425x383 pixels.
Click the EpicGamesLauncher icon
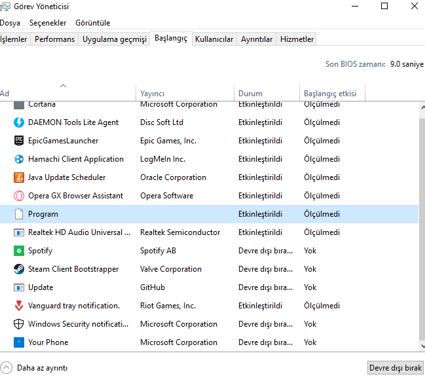19,141
